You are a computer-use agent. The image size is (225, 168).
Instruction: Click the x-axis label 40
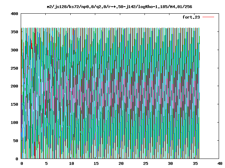point(220,163)
